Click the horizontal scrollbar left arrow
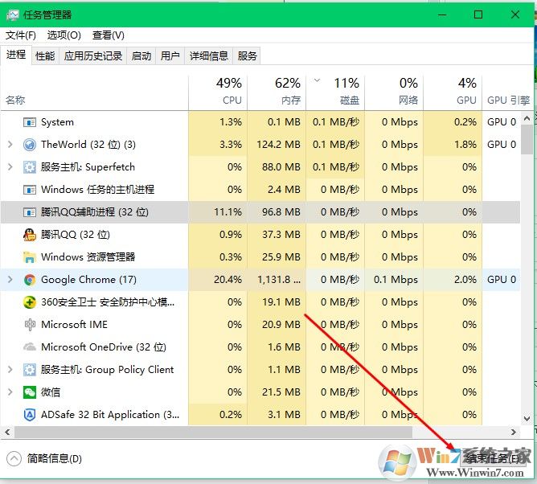The width and height of the screenshot is (537, 484). (x=7, y=433)
